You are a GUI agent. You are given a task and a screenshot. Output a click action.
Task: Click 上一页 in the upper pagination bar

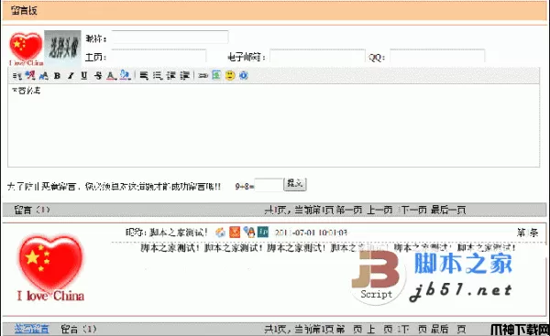coord(379,210)
